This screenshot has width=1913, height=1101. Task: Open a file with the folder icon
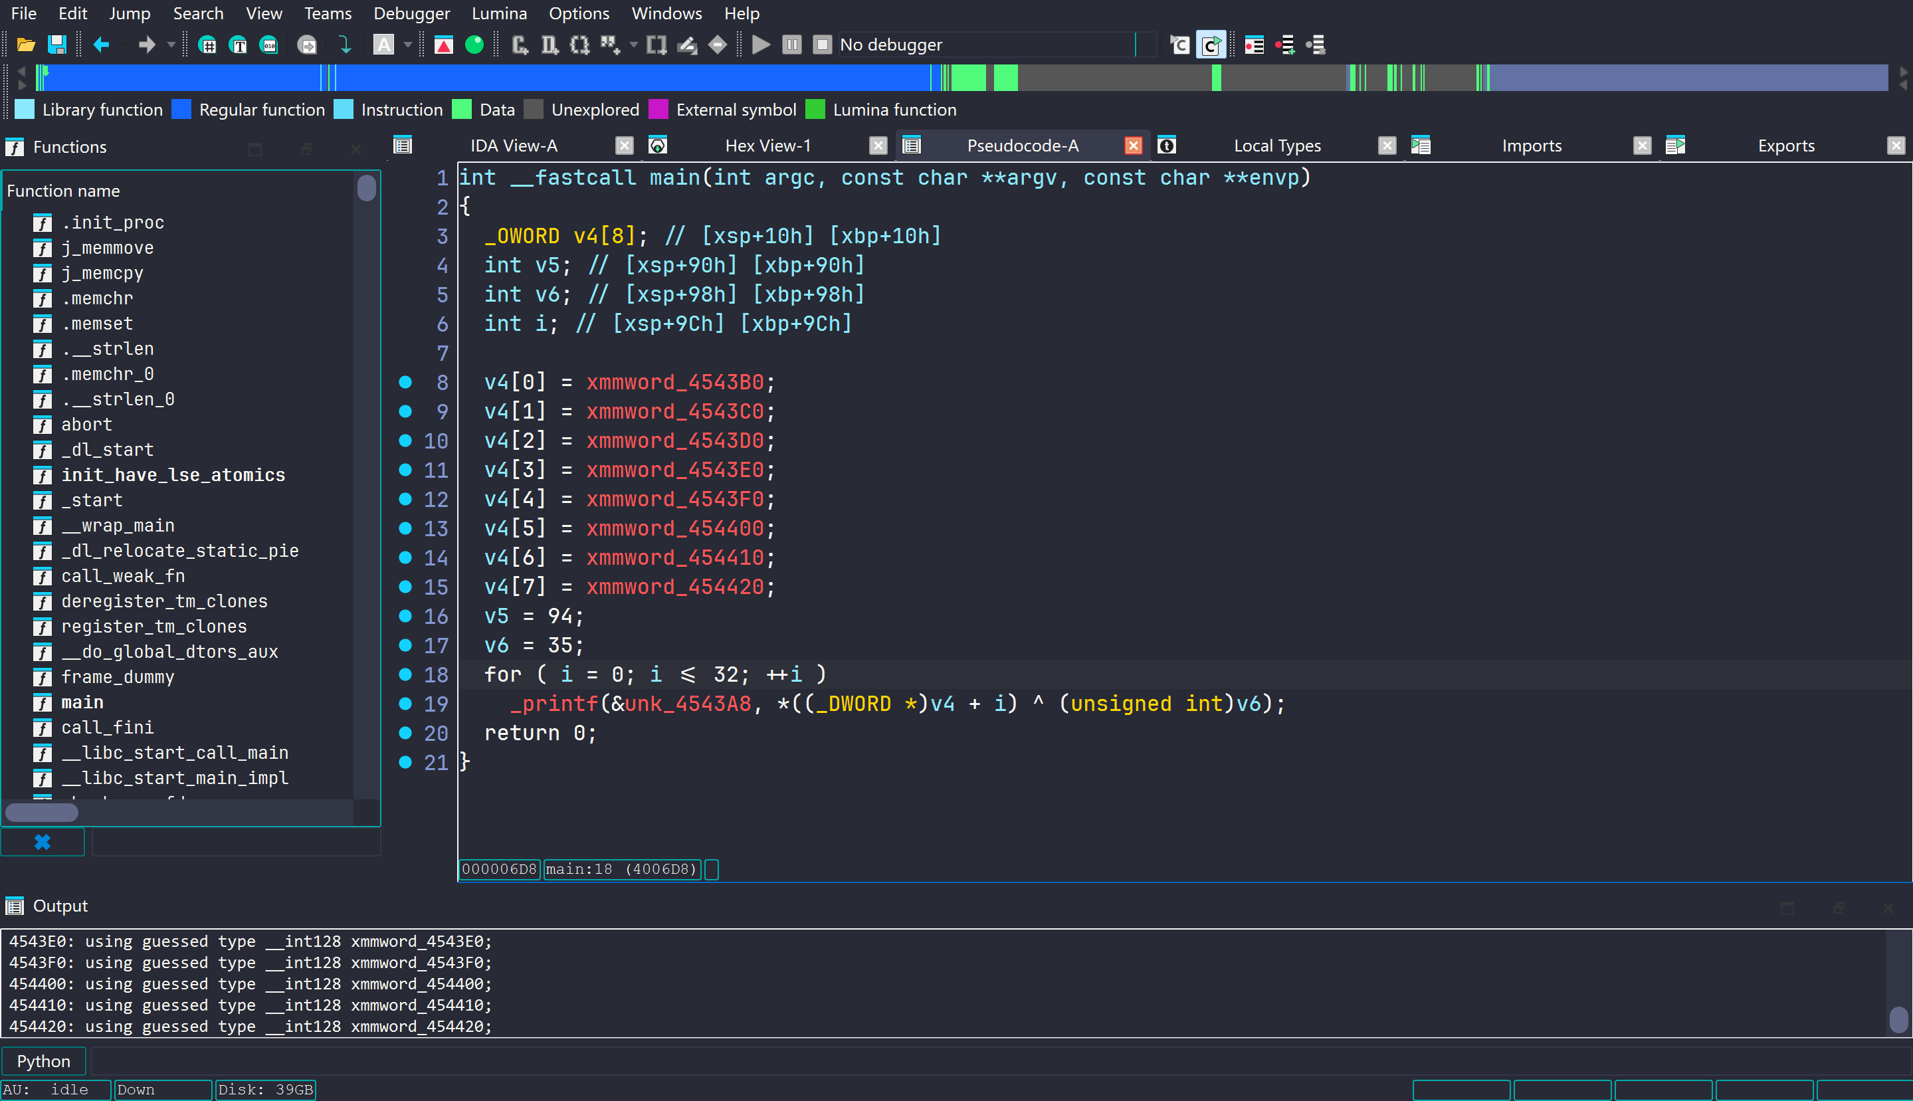(x=26, y=45)
